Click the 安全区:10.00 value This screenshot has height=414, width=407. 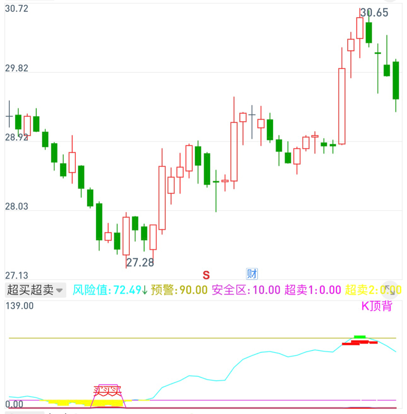[x=246, y=290]
